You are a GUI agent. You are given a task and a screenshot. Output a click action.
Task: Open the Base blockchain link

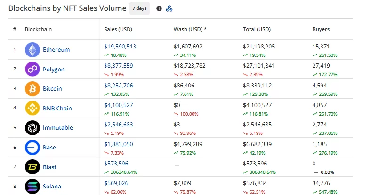pos(49,148)
